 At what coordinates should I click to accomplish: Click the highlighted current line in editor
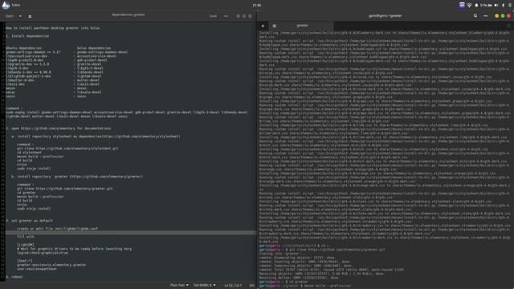(131, 233)
